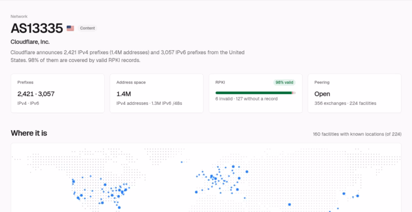Click the Cloudflare, Inc. name

(x=30, y=42)
